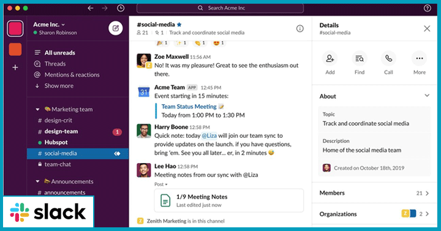Click Harry Boone's avatar
The height and width of the screenshot is (231, 441).
(144, 131)
